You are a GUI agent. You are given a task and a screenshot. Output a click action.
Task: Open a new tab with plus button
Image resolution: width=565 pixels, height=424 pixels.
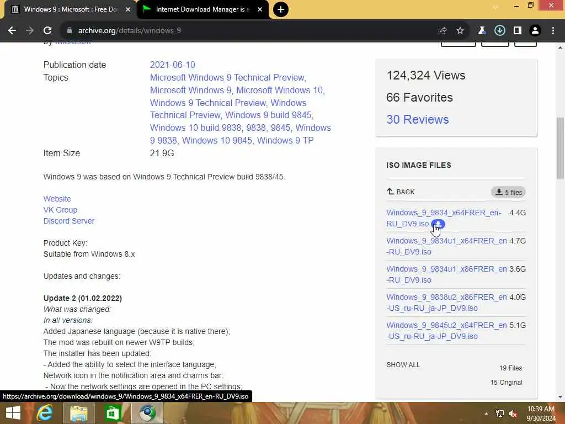coord(281,9)
